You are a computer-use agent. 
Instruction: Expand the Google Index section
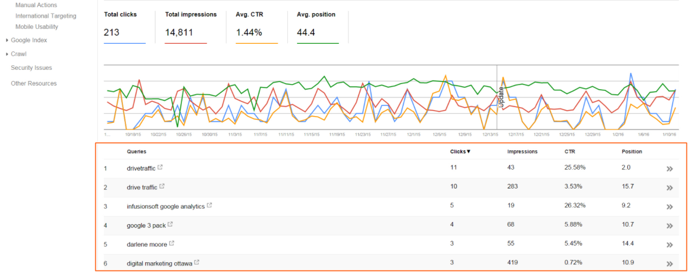pos(29,40)
